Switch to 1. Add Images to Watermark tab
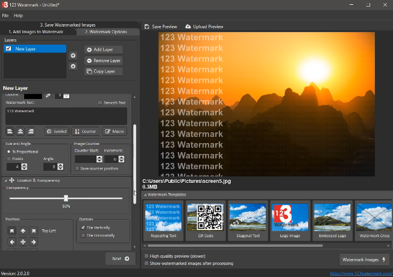Image resolution: width=393 pixels, height=277 pixels. coord(36,32)
